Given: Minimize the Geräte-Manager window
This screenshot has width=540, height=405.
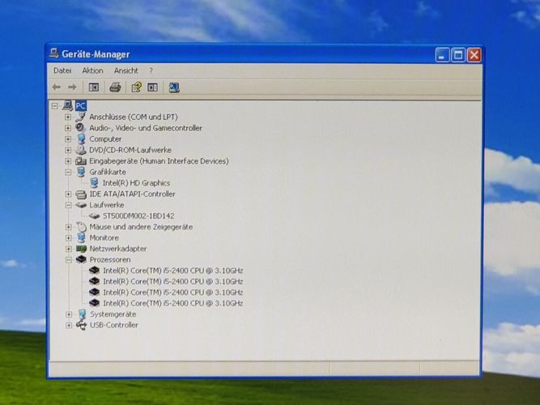Looking at the screenshot, I should (442, 55).
